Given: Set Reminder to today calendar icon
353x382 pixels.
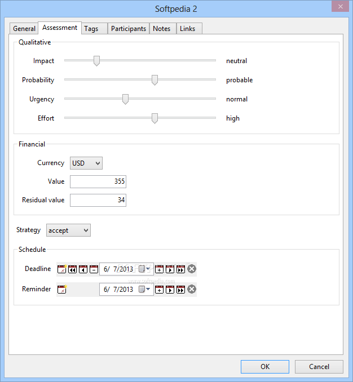Looking at the screenshot, I should [x=62, y=289].
